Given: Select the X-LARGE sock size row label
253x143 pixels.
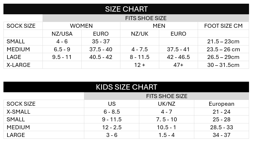Looking at the screenshot, I should tap(19, 65).
